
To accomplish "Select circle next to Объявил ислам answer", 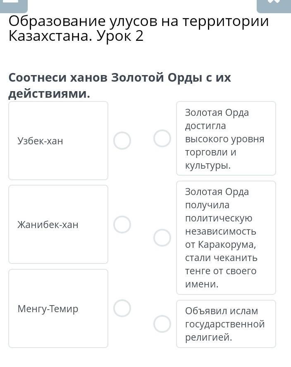I will coord(162,324).
